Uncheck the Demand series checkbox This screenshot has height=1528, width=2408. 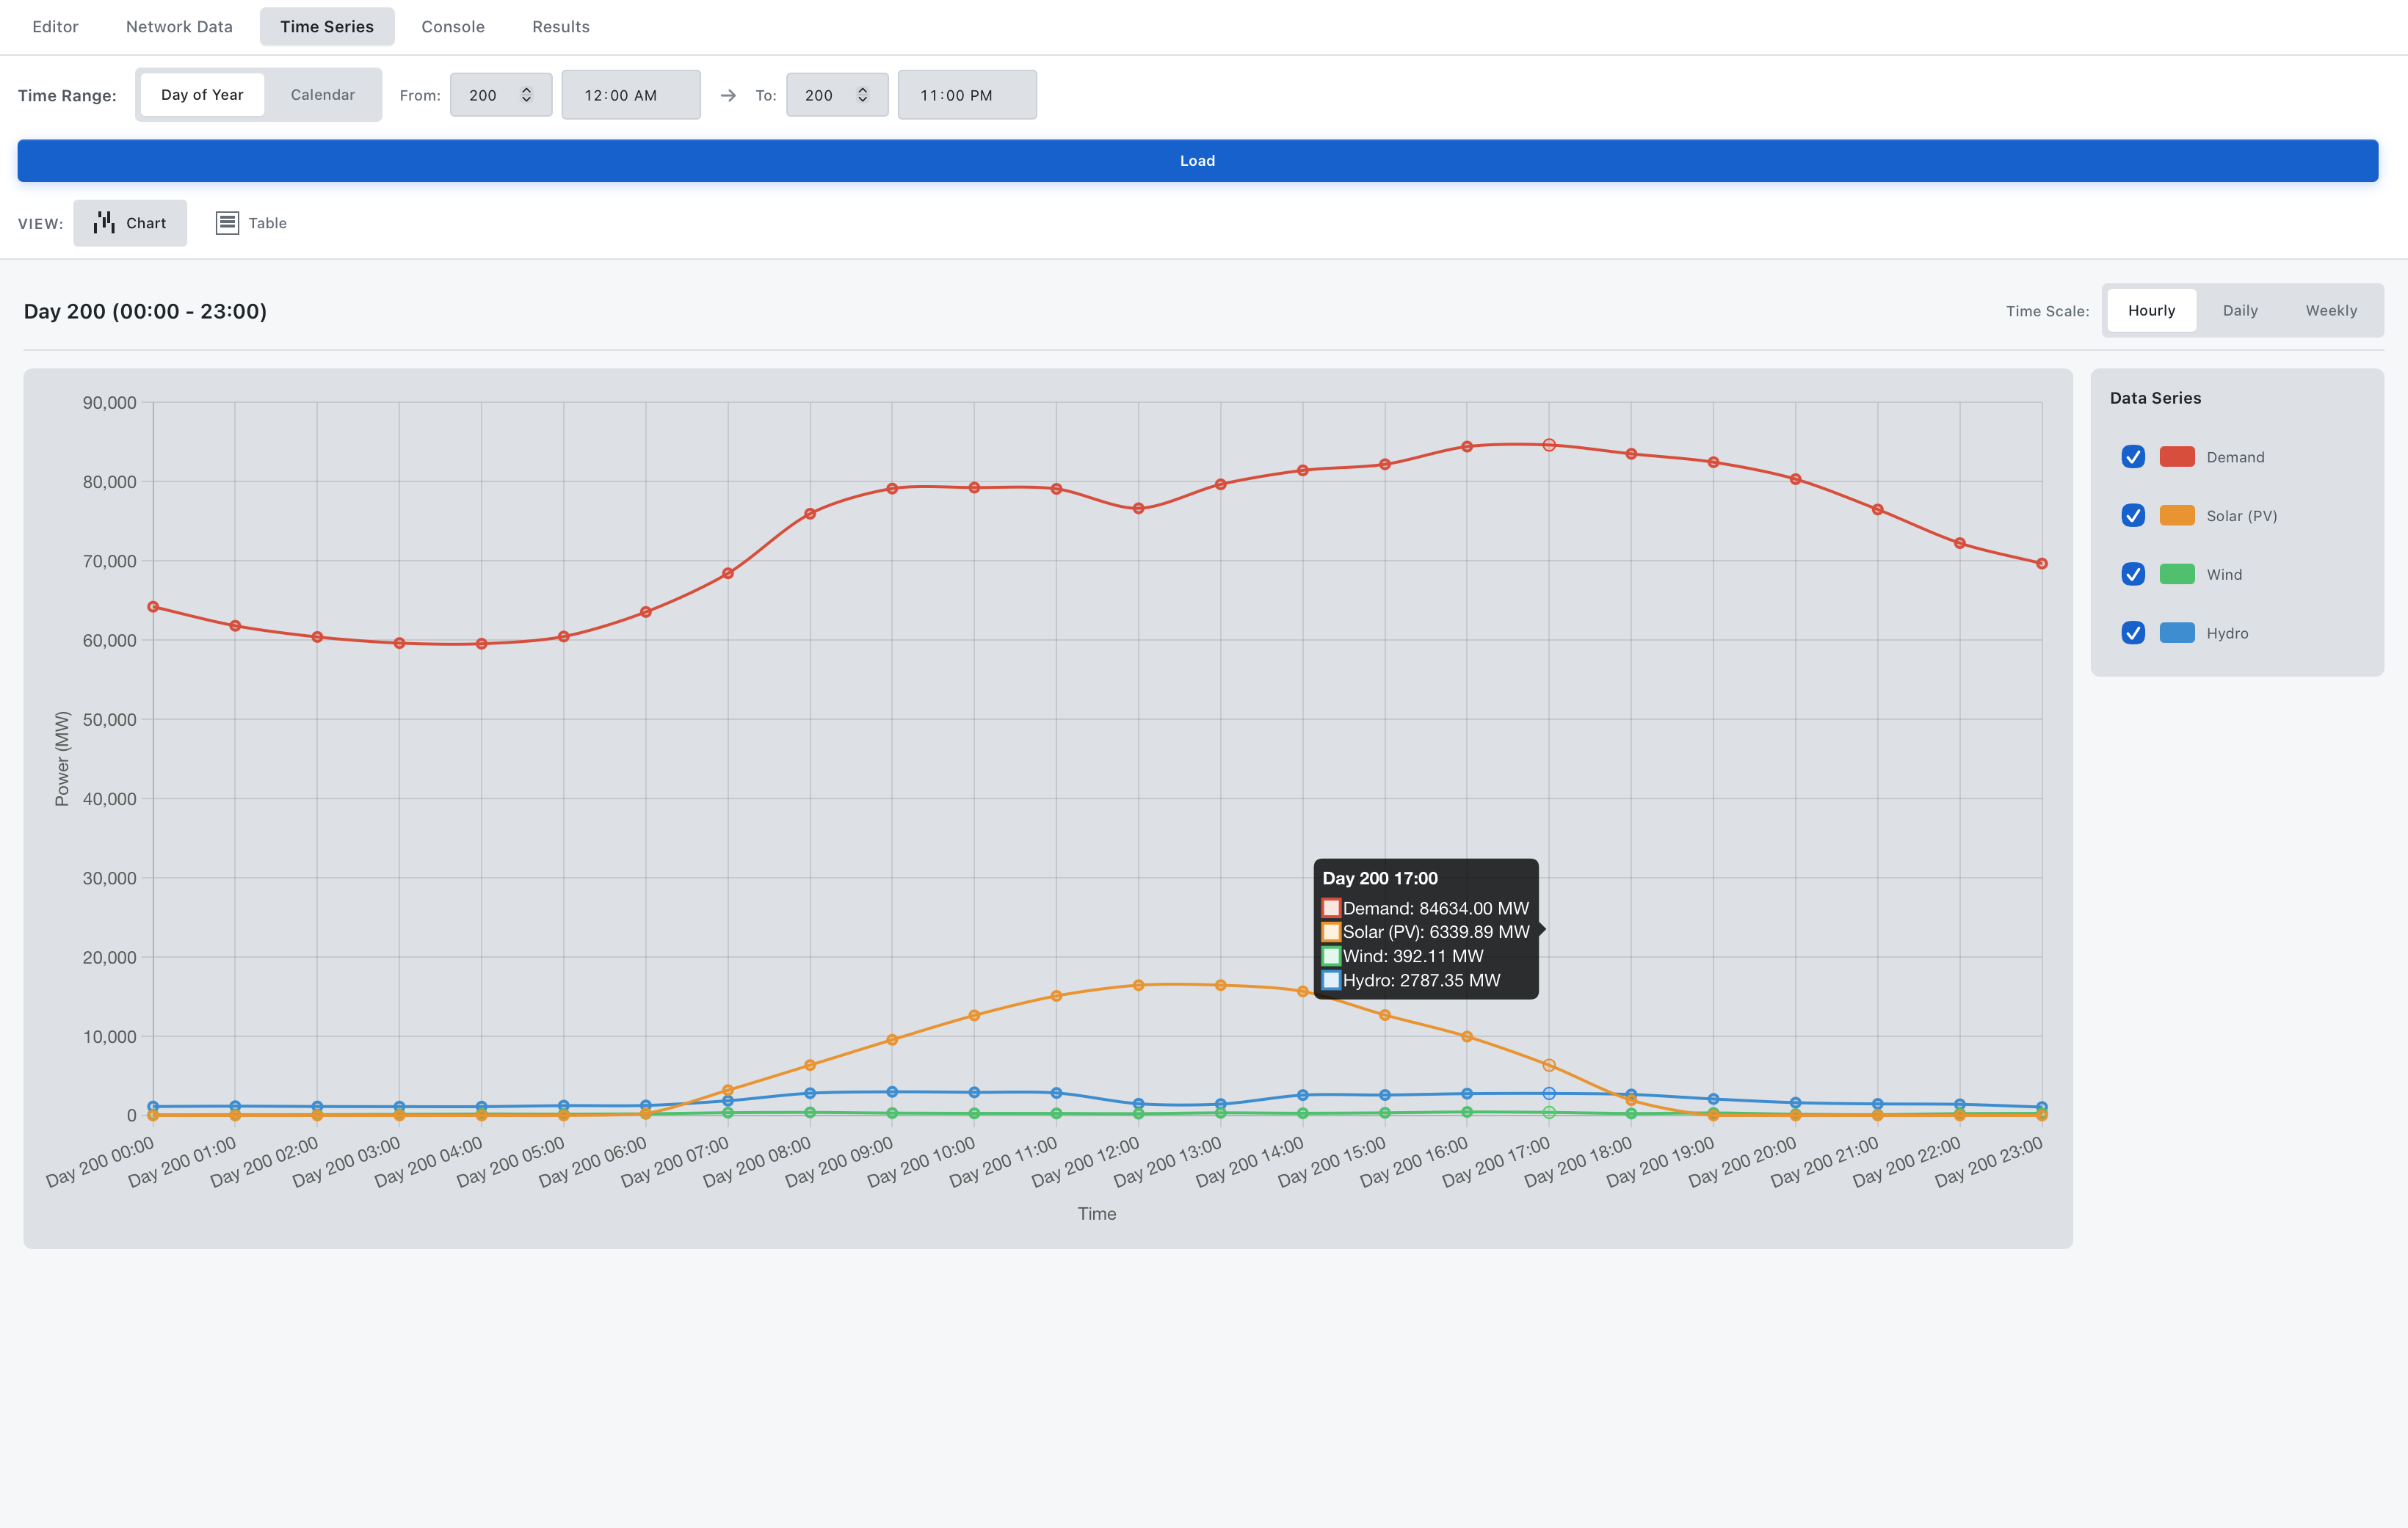(x=2132, y=457)
